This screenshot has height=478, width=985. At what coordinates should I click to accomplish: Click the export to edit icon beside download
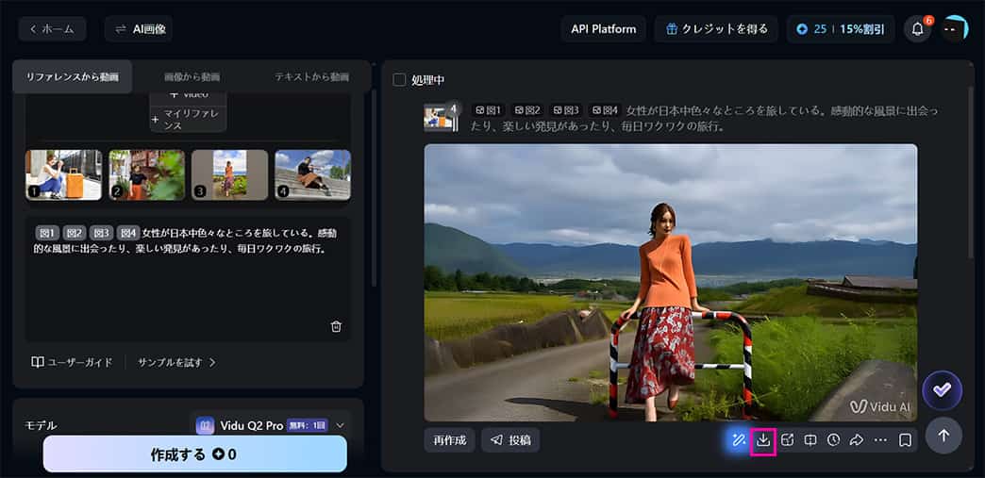(x=787, y=440)
